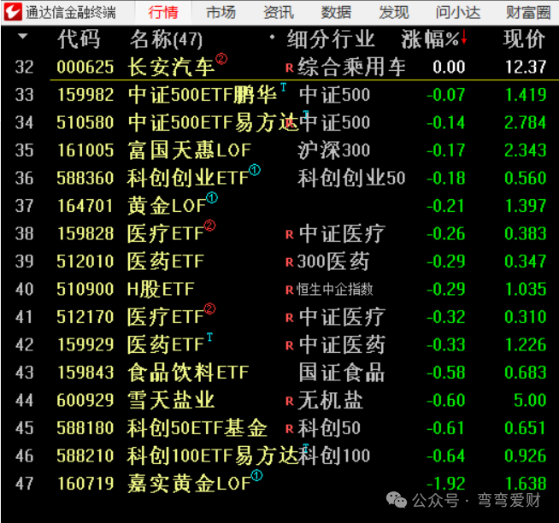Click the red R marker beside 无机盐
The image size is (559, 523).
(290, 402)
